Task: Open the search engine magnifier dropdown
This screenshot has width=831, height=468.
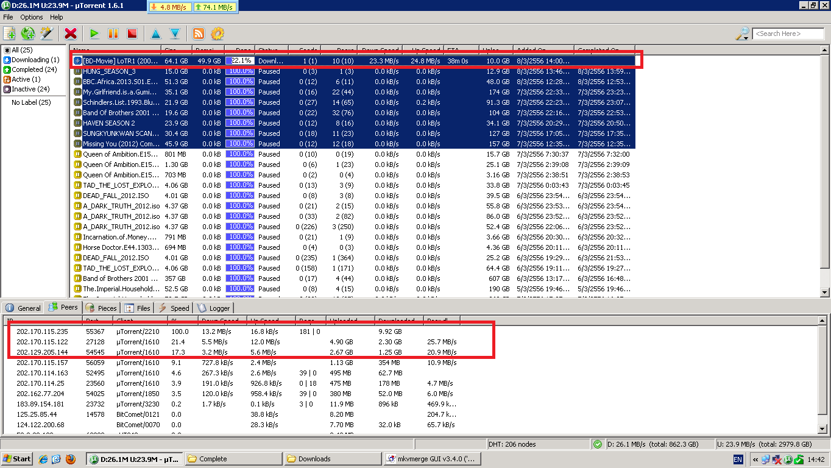Action: pyautogui.click(x=743, y=34)
